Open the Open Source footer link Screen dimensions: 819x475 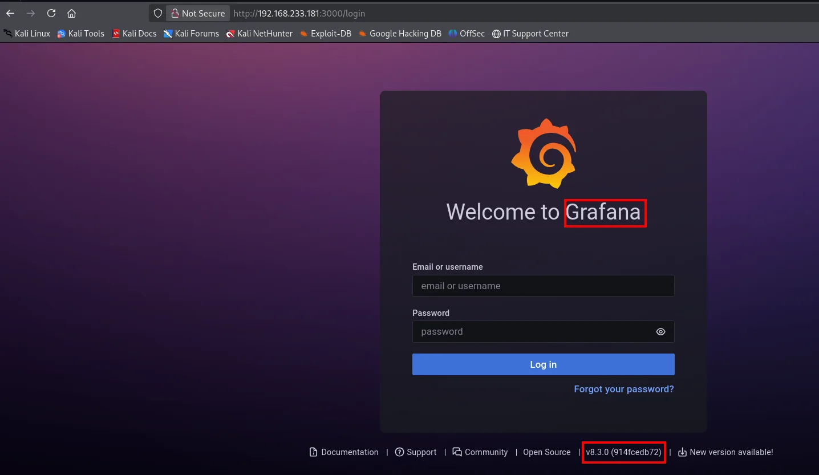[547, 452]
